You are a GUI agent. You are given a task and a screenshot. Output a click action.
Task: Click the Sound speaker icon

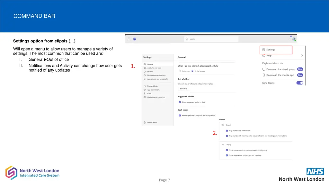pos(223,125)
